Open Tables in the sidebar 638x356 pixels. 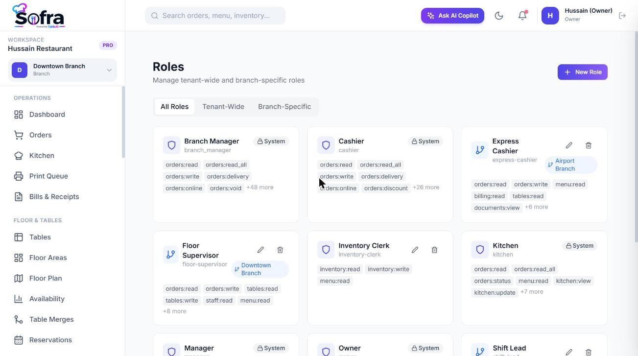(x=62, y=237)
